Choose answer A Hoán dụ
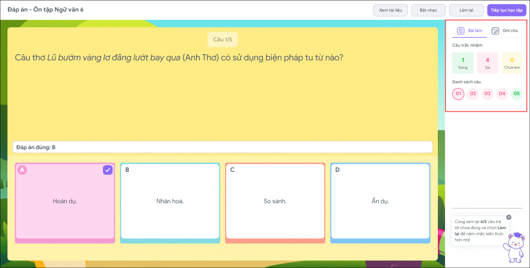Screen dimensions: 530x268 coord(65,203)
